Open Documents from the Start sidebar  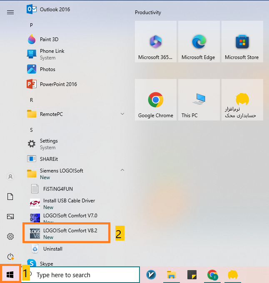[10, 197]
